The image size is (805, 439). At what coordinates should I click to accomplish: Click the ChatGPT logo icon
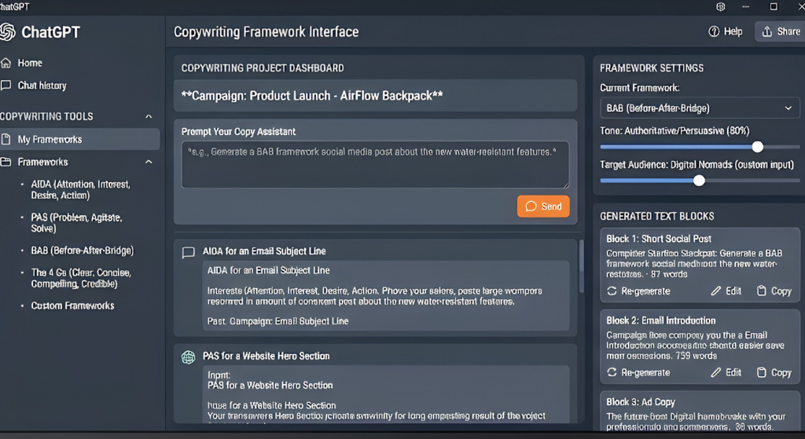click(x=7, y=31)
